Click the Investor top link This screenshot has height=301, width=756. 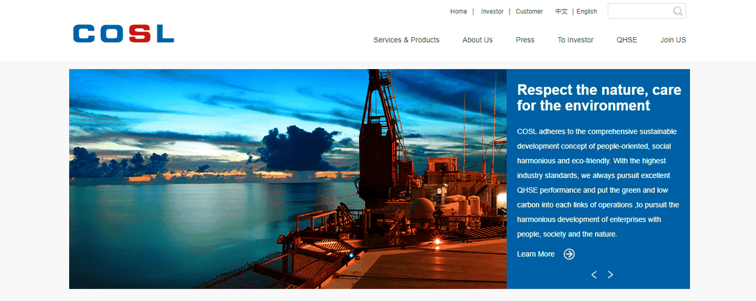[x=492, y=12]
